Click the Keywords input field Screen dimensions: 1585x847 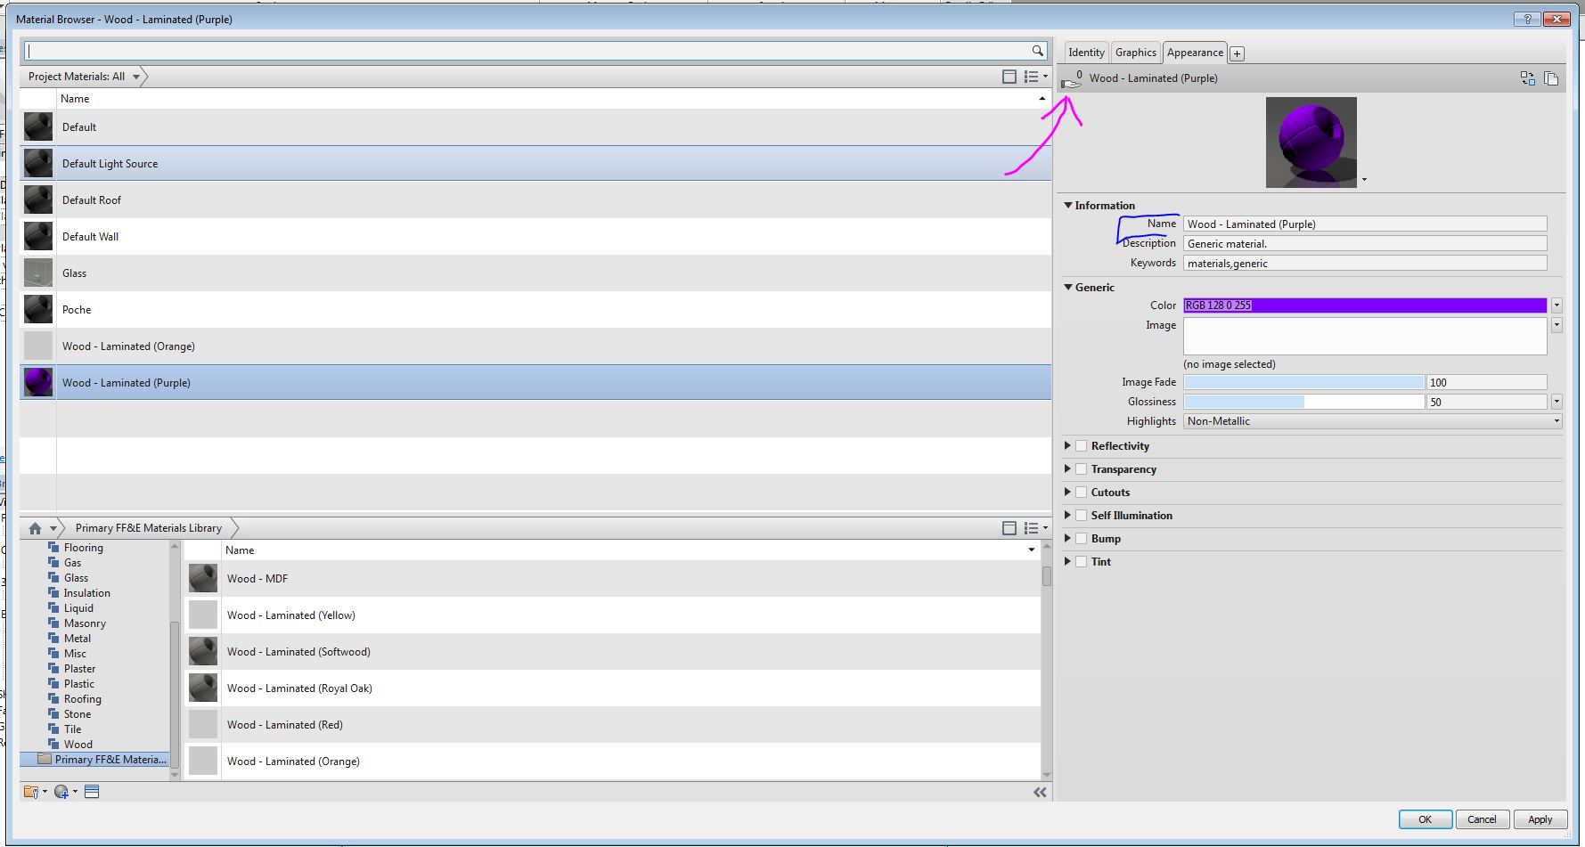click(x=1365, y=264)
